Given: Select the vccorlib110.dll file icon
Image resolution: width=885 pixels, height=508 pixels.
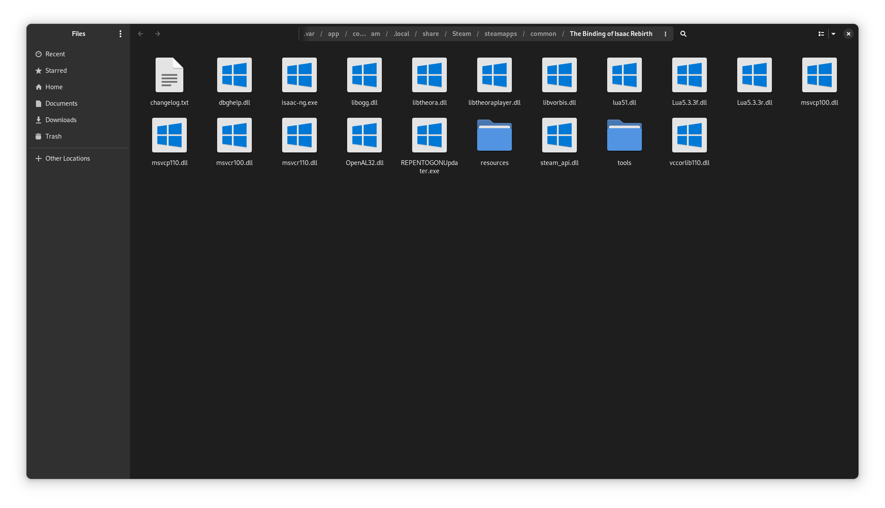Looking at the screenshot, I should point(690,135).
